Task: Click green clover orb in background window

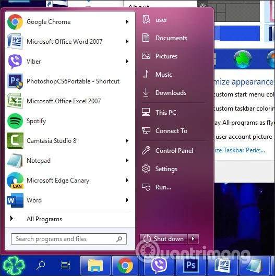Action: point(243,59)
